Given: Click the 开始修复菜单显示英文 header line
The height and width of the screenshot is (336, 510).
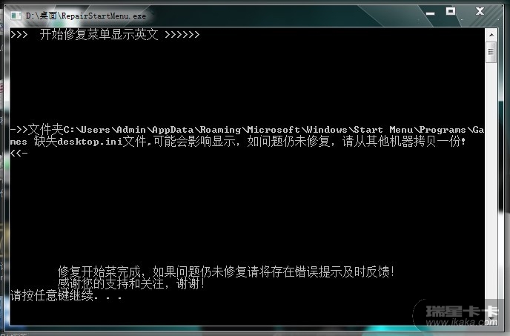Looking at the screenshot, I should (99, 35).
